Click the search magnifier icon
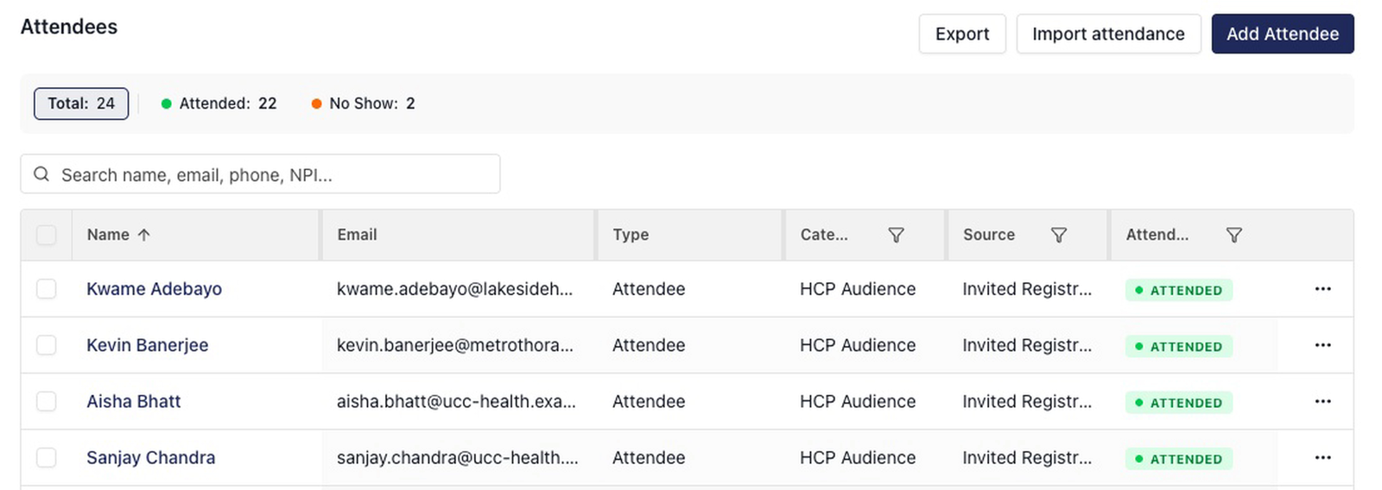This screenshot has width=1382, height=490. [41, 174]
